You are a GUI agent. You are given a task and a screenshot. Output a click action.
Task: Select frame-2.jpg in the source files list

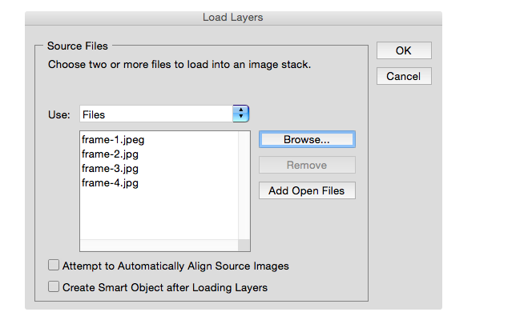[110, 154]
